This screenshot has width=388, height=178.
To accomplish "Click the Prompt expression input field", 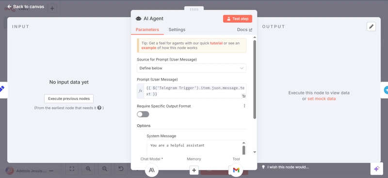I will (192, 91).
